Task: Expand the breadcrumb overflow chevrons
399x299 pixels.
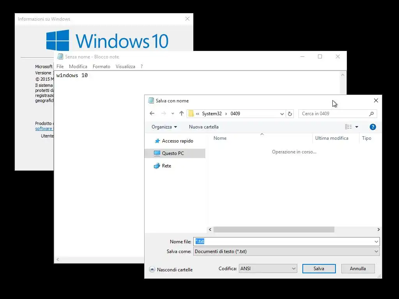Action: [198, 114]
